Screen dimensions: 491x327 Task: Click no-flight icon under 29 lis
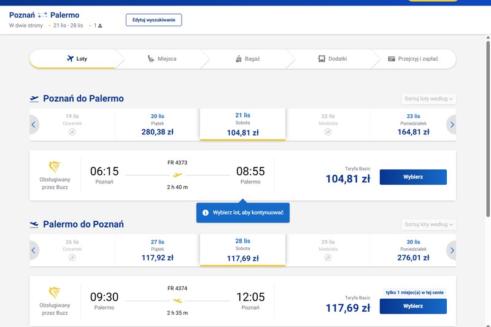pyautogui.click(x=328, y=258)
